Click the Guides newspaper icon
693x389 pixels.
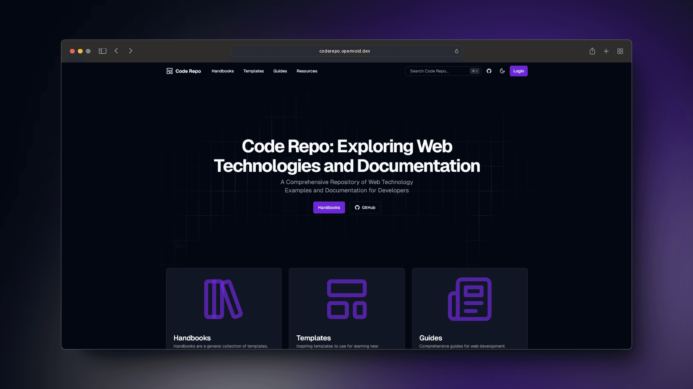(x=470, y=299)
